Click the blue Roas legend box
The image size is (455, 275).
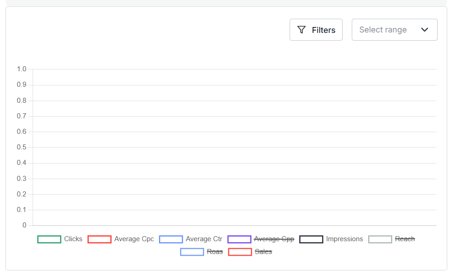pyautogui.click(x=192, y=252)
